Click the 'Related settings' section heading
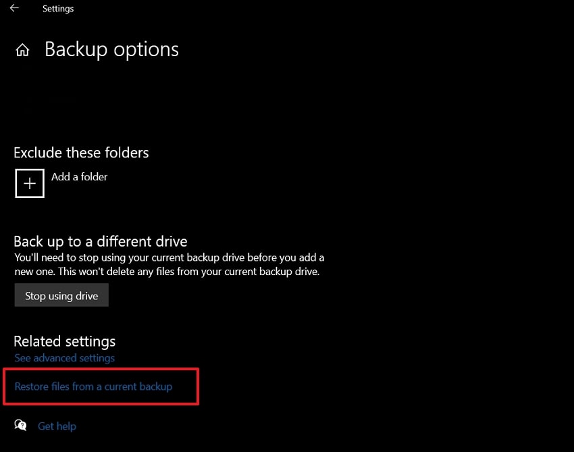 (x=65, y=341)
